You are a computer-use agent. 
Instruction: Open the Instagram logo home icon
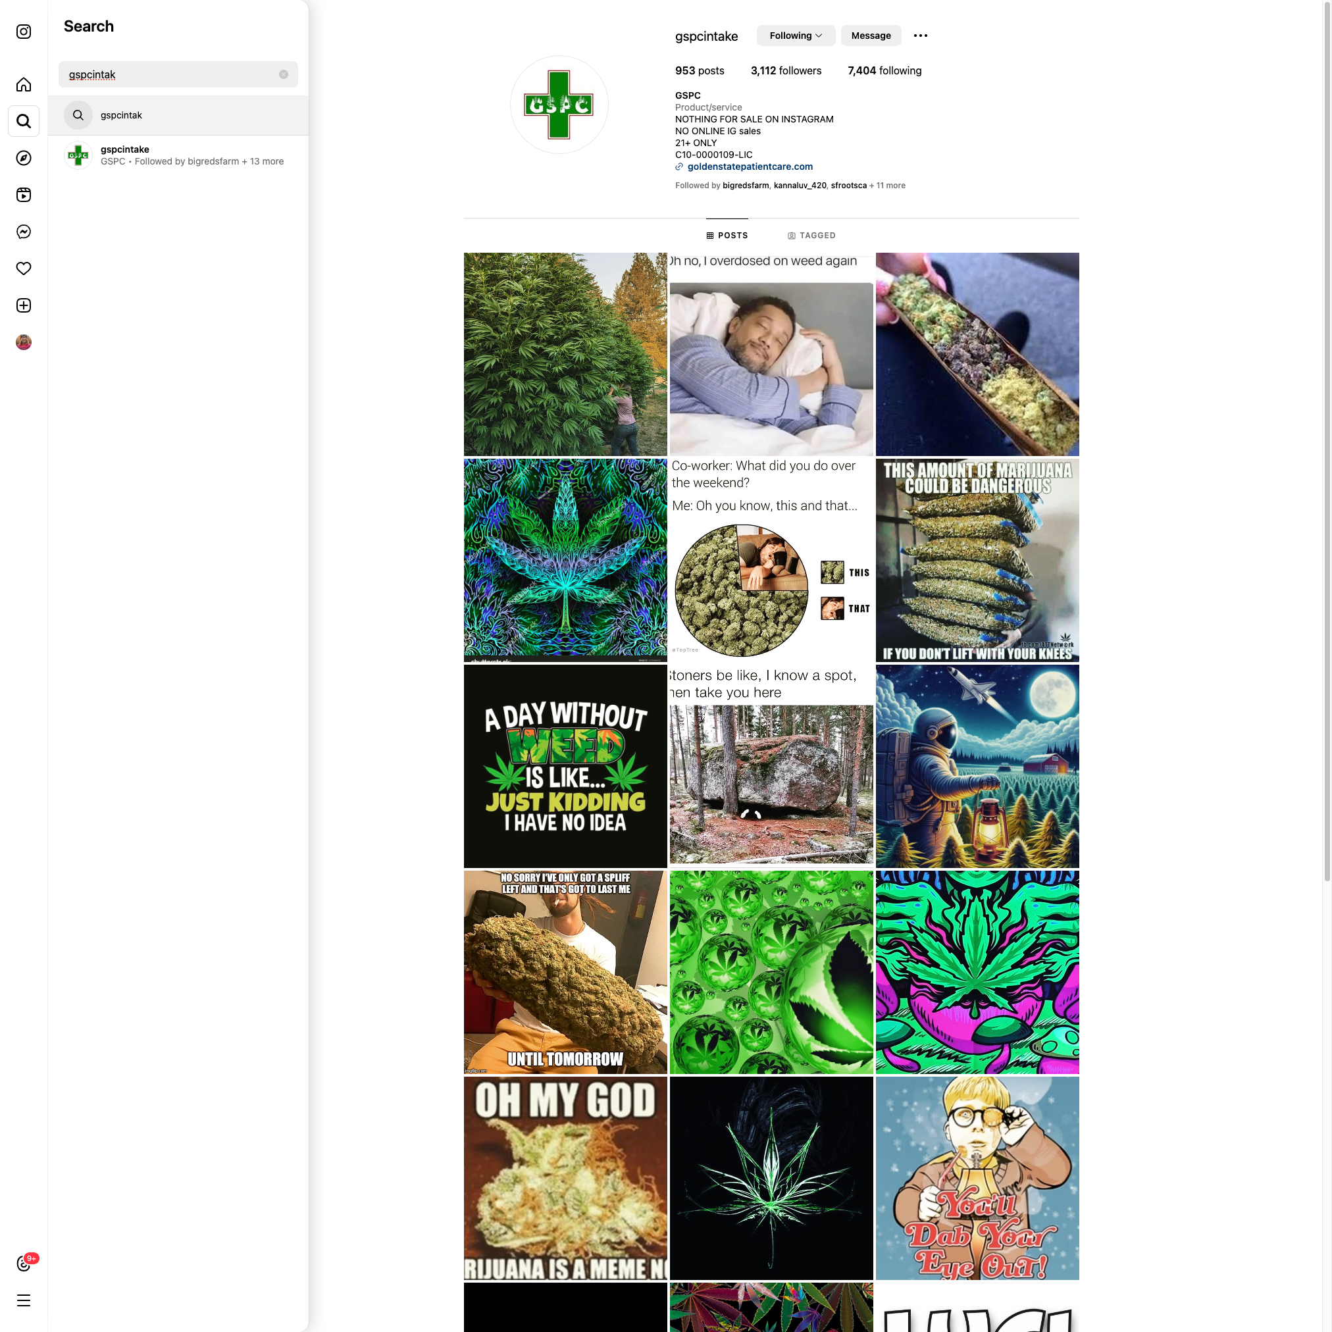(x=24, y=32)
